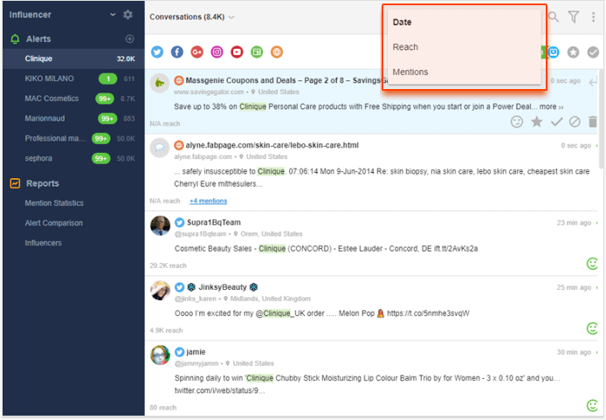Delete the Massgenie mention with trash icon
This screenshot has height=420, width=606.
point(593,121)
